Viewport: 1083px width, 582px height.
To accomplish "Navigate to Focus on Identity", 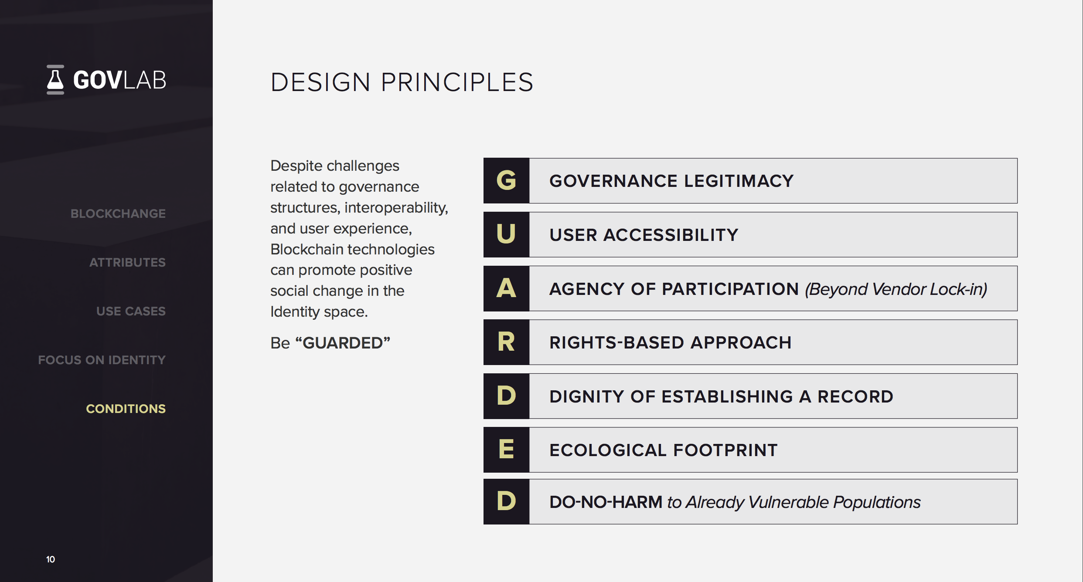I will (102, 360).
